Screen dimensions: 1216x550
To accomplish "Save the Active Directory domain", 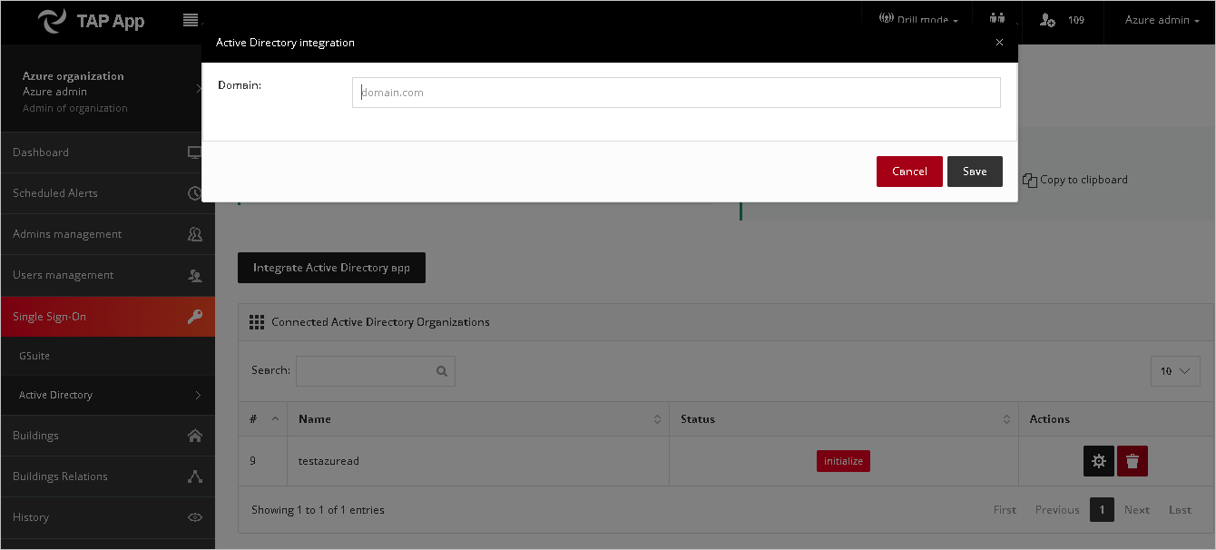I will point(975,171).
